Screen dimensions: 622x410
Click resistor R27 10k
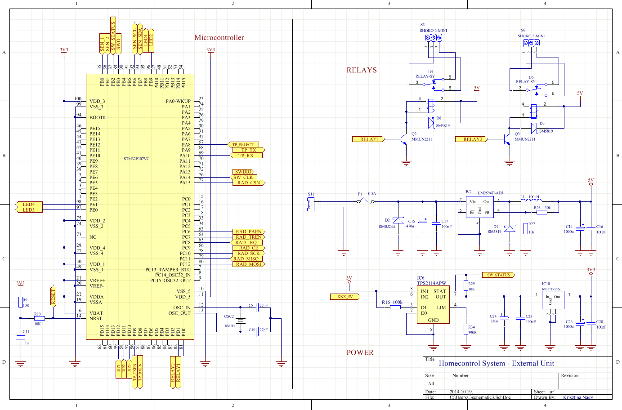pyautogui.click(x=525, y=228)
